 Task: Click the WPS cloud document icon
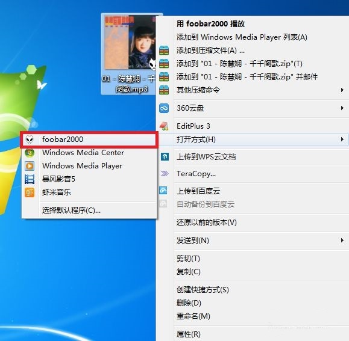(165, 157)
